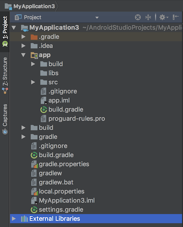Click the External Libraries bars icon
Screen dimensions: 183x227
24,219
